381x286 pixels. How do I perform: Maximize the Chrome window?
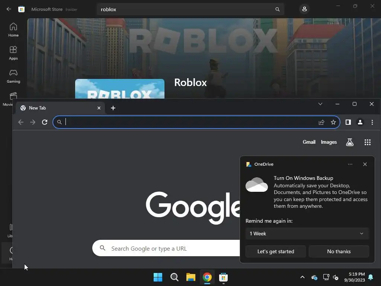point(355,104)
